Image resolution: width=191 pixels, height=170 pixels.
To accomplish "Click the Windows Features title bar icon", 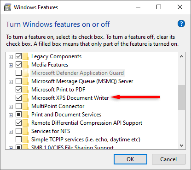I will (7, 7).
